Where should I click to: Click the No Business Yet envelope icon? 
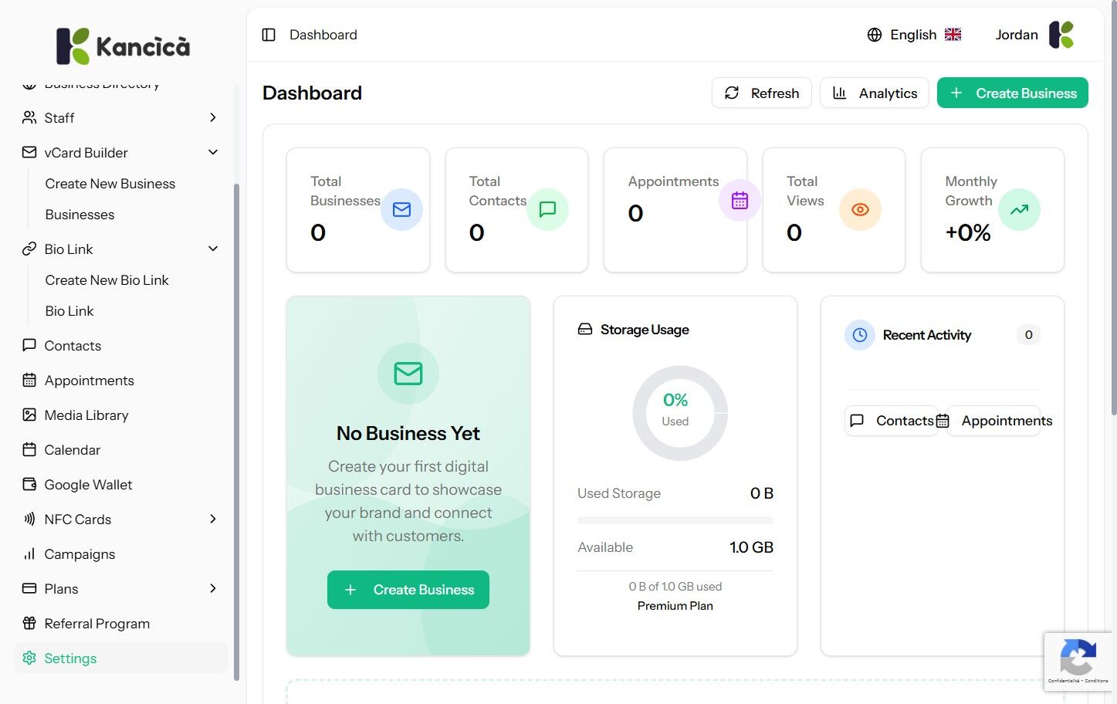[x=408, y=374]
